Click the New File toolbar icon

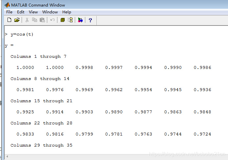pyautogui.click(x=9, y=20)
